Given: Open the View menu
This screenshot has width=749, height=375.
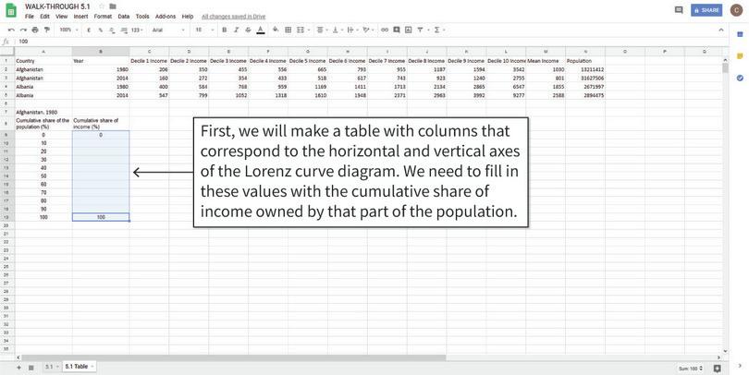Looking at the screenshot, I should pos(62,17).
